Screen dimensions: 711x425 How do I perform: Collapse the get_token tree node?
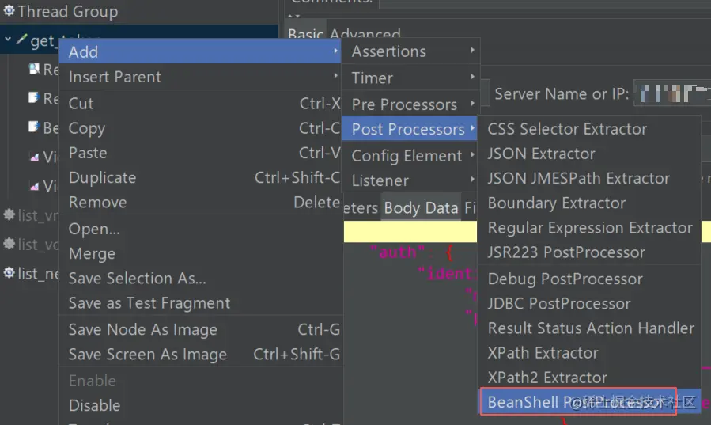8,39
